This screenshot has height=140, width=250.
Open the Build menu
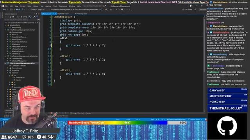coord(29,6)
